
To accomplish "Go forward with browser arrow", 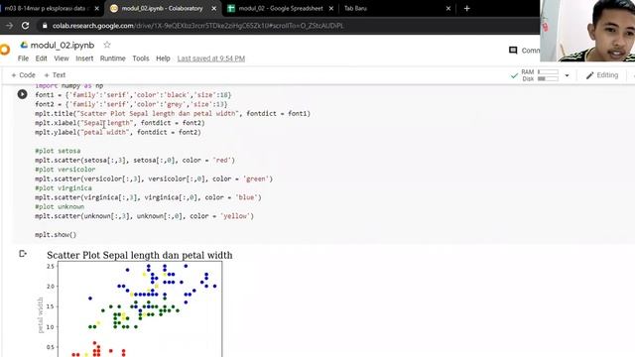I will coord(9,26).
